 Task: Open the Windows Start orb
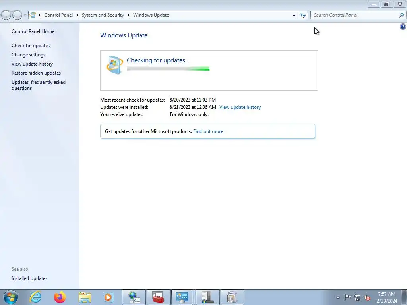point(11,297)
